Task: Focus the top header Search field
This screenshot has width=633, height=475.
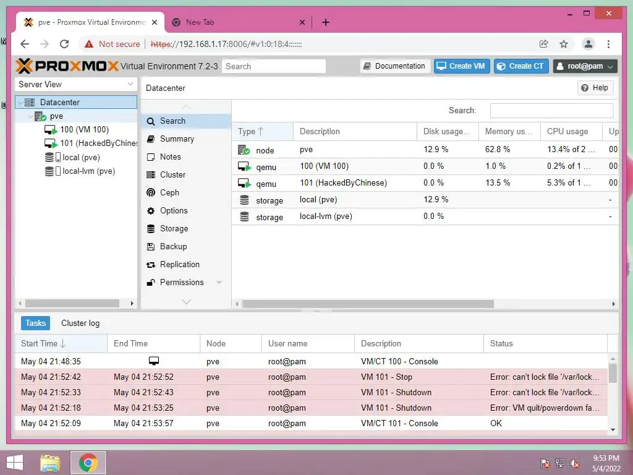Action: (x=274, y=66)
